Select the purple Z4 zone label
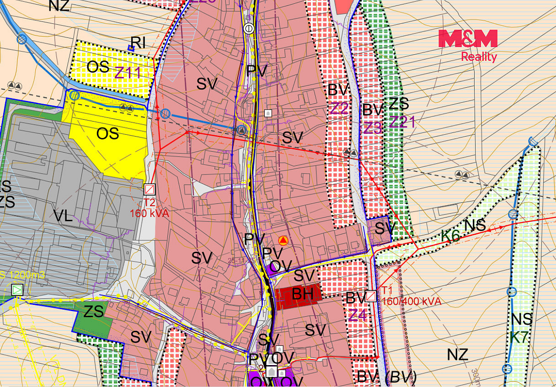 pos(358,315)
